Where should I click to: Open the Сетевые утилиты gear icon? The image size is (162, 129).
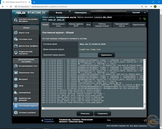(16, 112)
